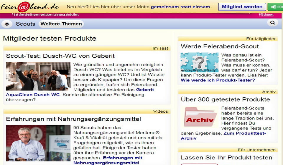Click the Im Test section label
This screenshot has height=165, width=283.
160,48
